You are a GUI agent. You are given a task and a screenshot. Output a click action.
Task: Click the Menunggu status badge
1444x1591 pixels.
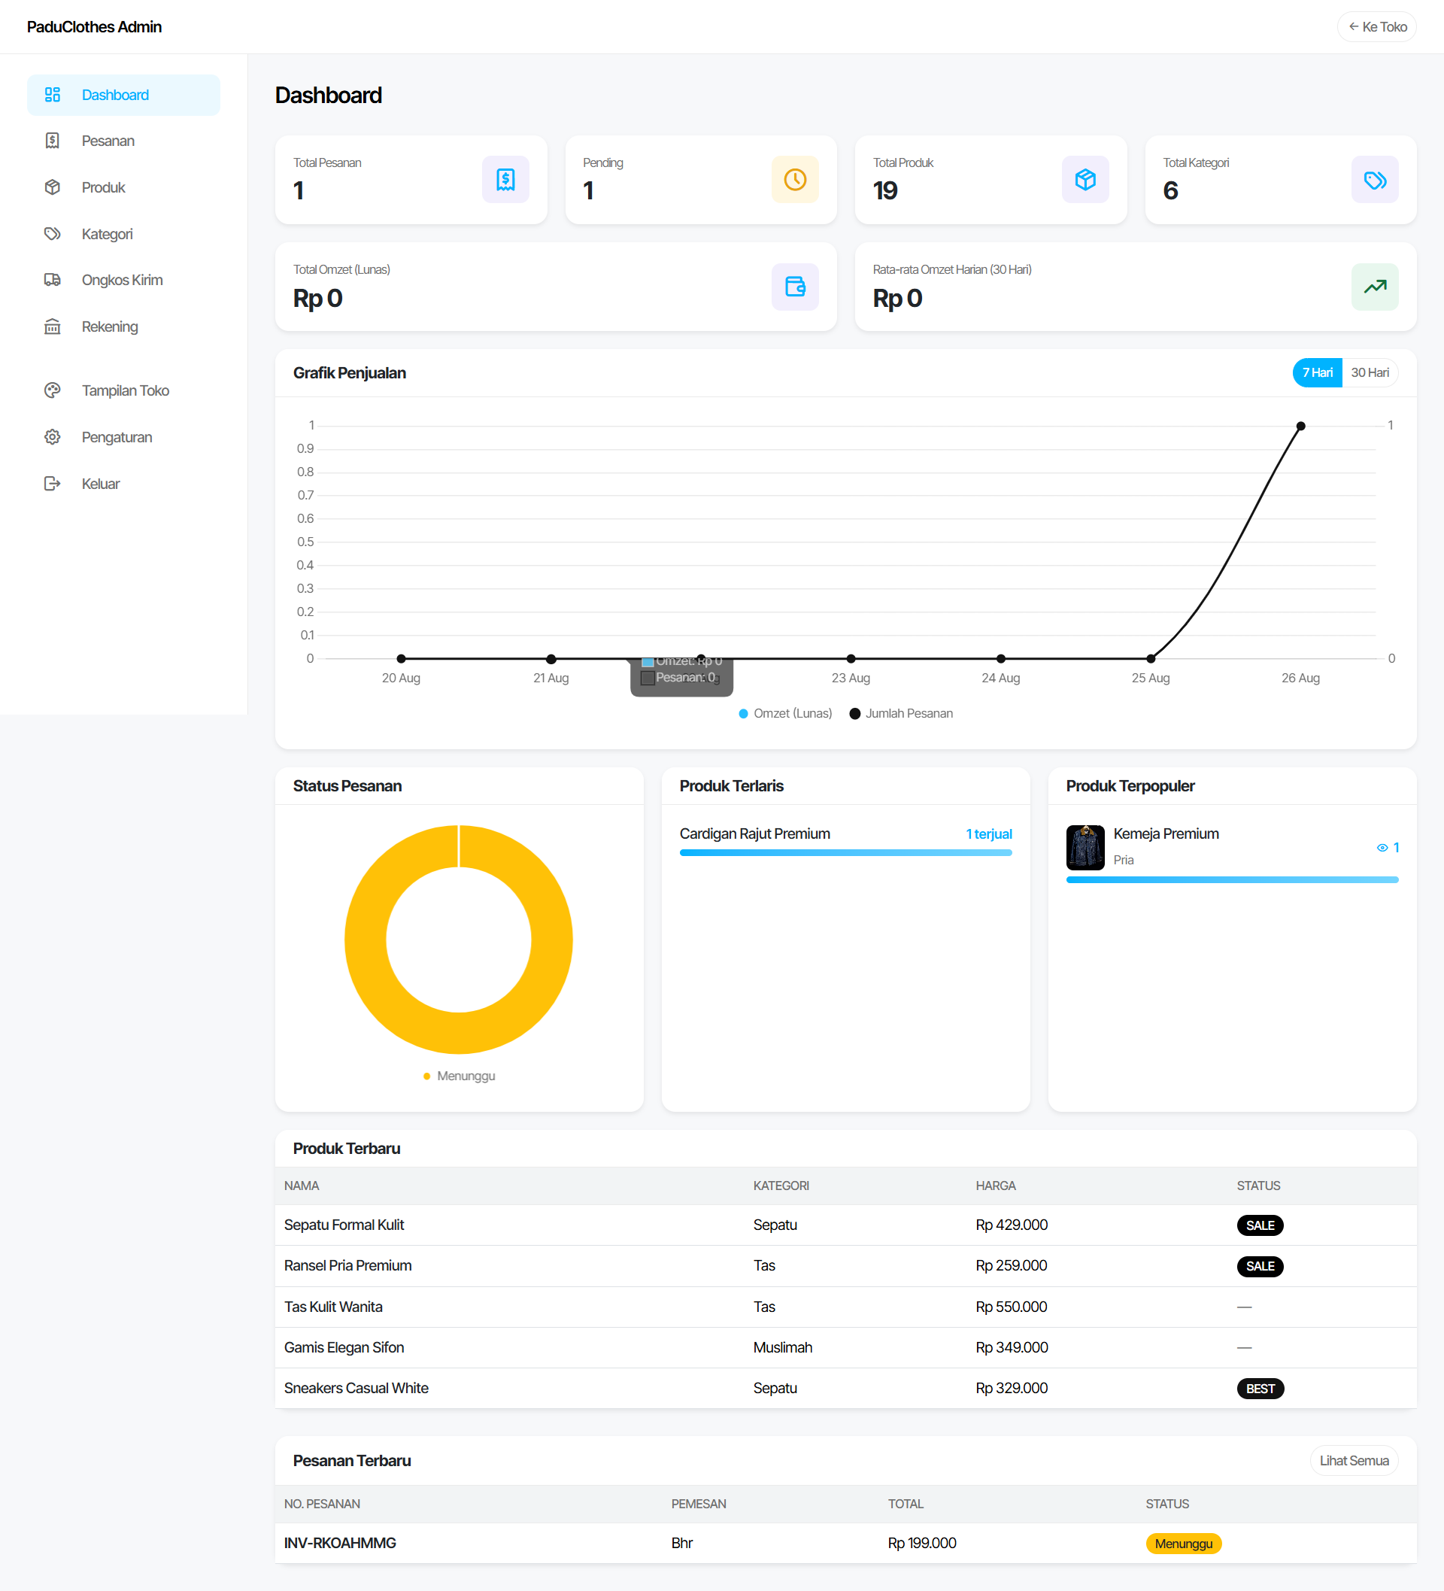click(x=1184, y=1544)
